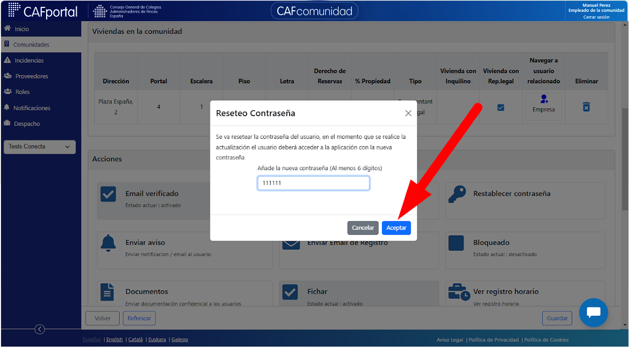Open the chat bubble support widget

(594, 313)
